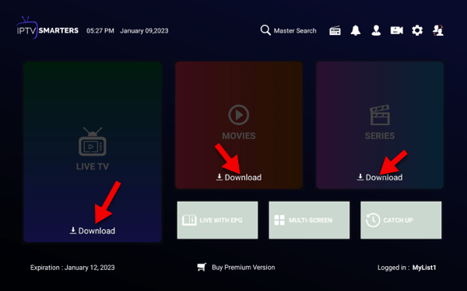
Task: Click the Master Search text field
Action: tap(295, 30)
